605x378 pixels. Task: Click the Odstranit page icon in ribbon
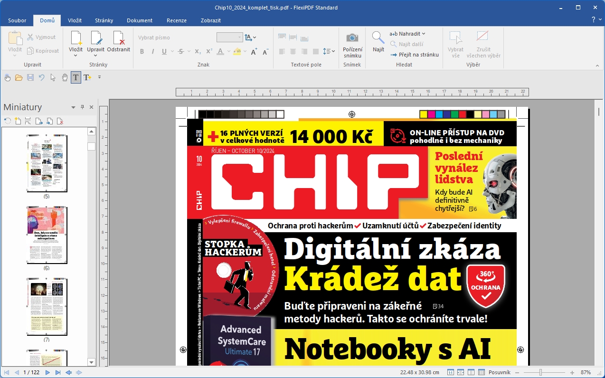(118, 38)
